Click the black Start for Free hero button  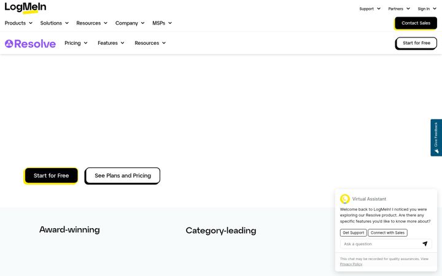coord(51,176)
